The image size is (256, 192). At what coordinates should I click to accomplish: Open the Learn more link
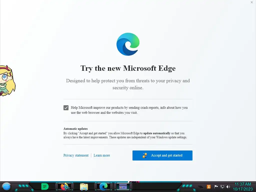click(102, 155)
